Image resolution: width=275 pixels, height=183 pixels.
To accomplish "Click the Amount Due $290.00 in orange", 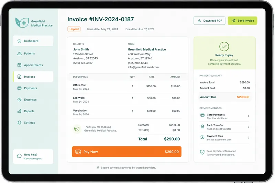I will coord(243,97).
